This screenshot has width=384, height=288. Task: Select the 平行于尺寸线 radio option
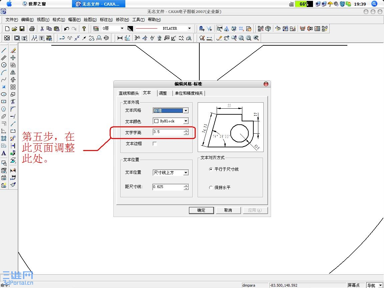click(211, 169)
